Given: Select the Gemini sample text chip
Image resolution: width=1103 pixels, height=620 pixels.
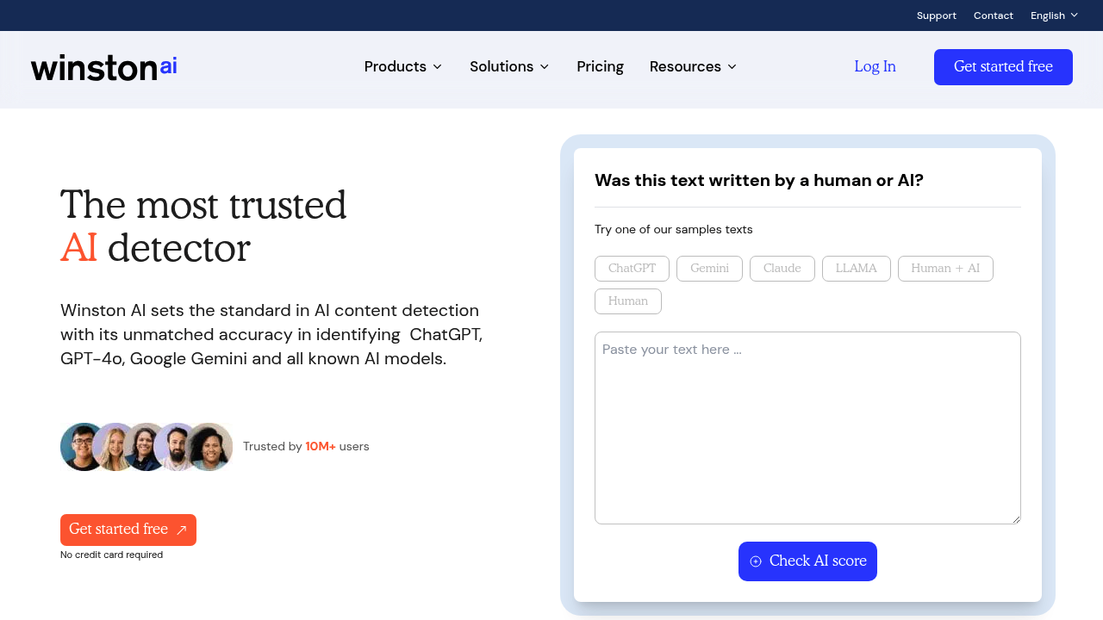Looking at the screenshot, I should point(709,269).
